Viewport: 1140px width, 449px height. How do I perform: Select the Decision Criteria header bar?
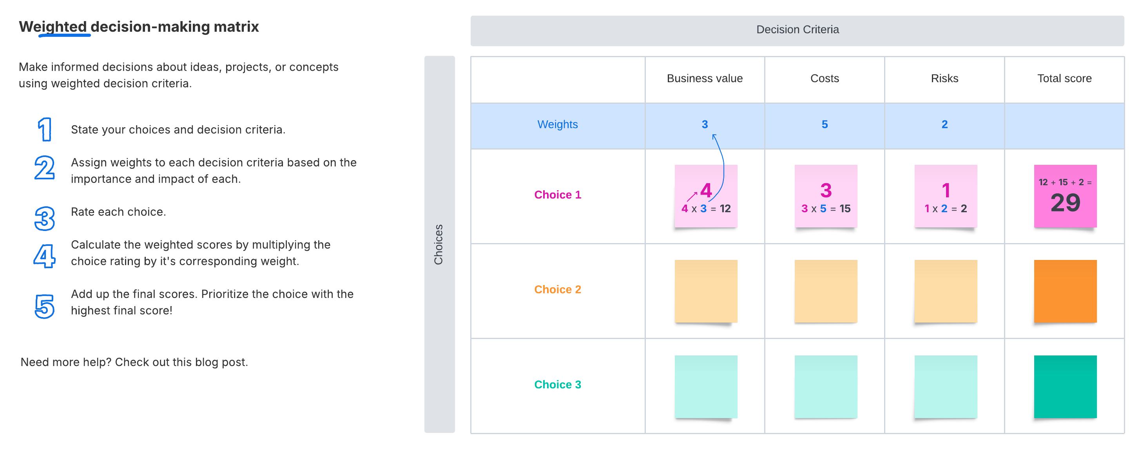[797, 30]
